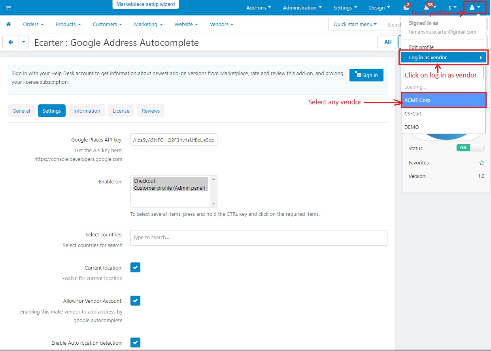Switch to the Information tab
Screen dimensions: 491x351
point(87,111)
